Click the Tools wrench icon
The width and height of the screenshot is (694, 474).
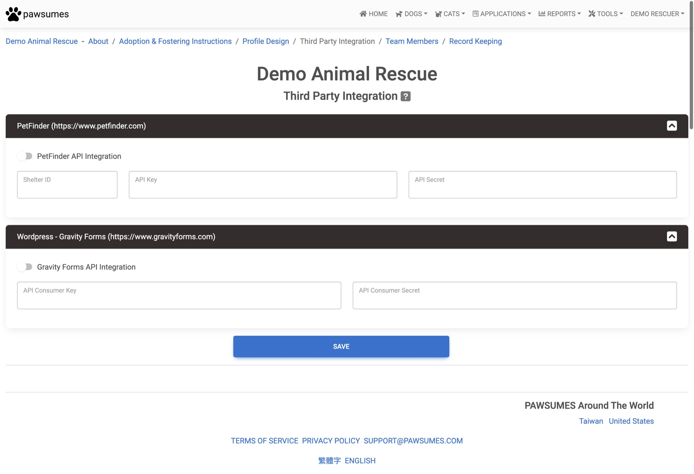pyautogui.click(x=592, y=14)
